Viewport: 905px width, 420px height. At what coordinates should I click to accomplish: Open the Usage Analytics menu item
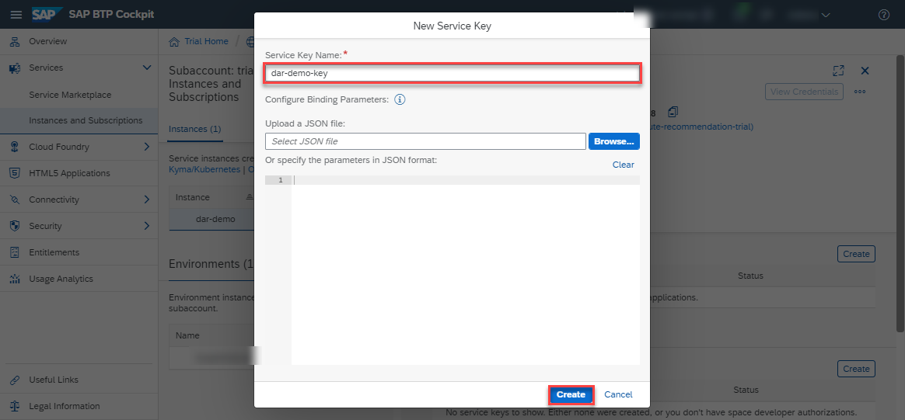point(79,279)
